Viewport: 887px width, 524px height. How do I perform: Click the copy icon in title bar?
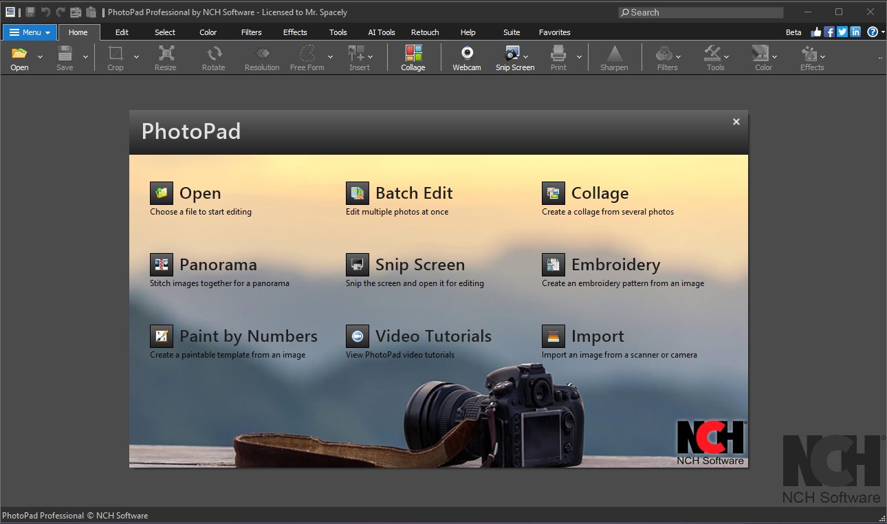(76, 12)
